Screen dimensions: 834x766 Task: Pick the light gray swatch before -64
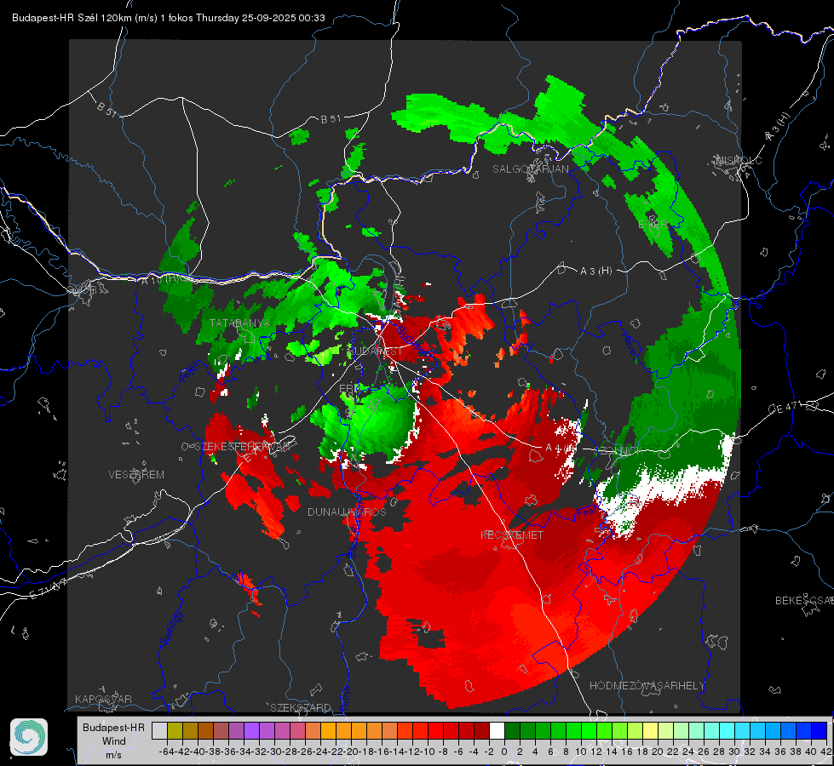(159, 731)
